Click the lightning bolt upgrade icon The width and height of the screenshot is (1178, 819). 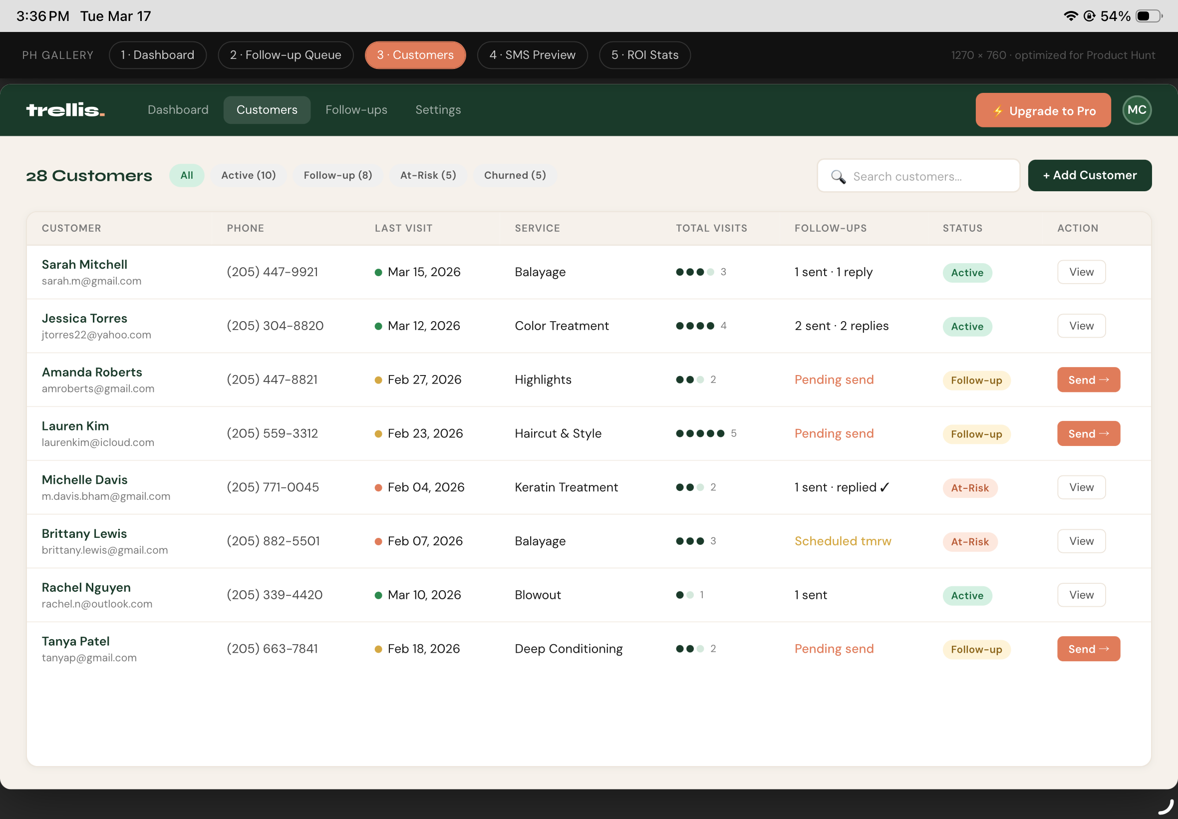pyautogui.click(x=997, y=111)
